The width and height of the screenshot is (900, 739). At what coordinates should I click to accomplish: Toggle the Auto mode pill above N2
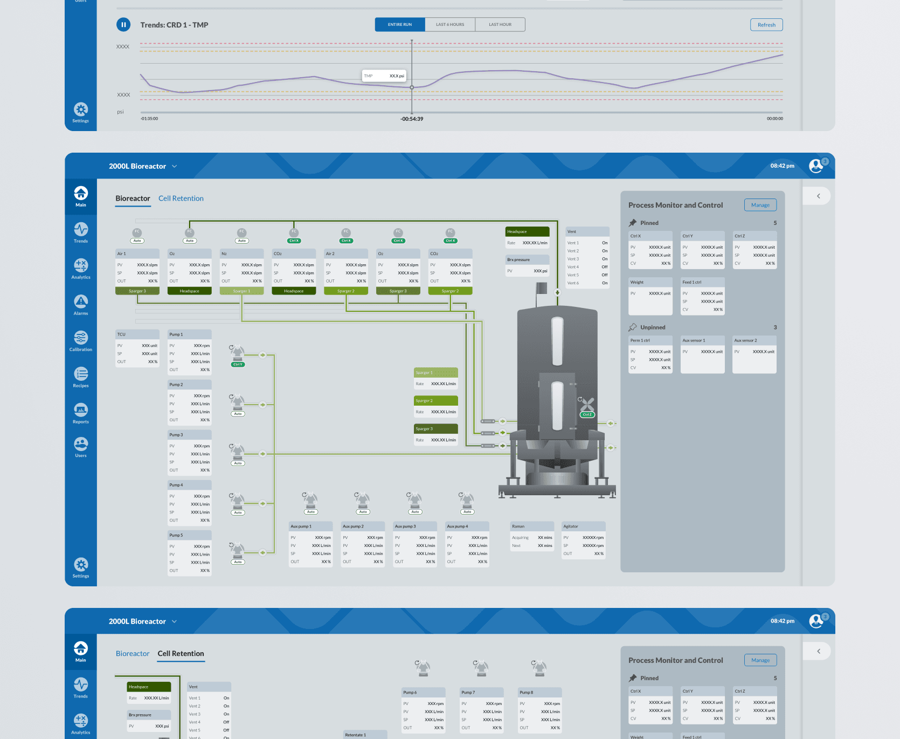(241, 241)
